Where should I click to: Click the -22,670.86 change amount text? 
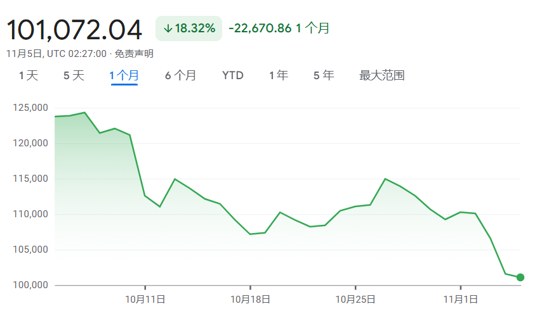coord(260,28)
